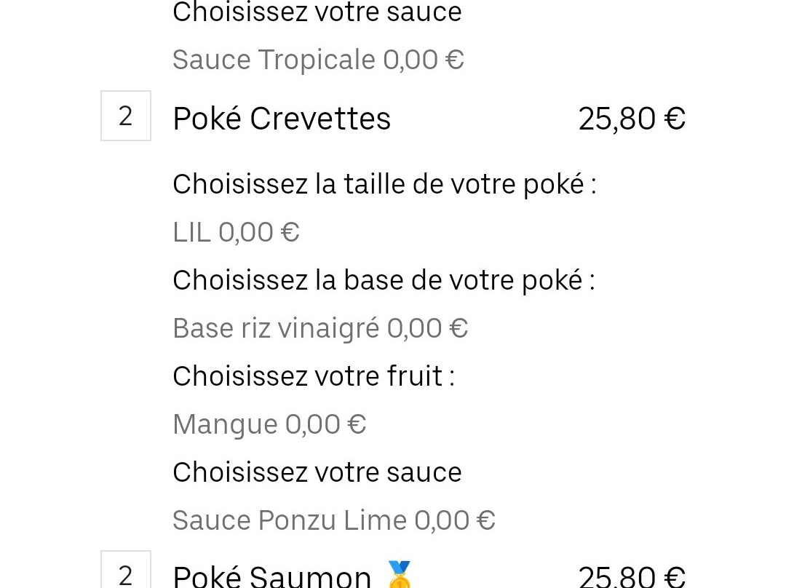Select the Sauce Tropicale 0,00 € option

click(318, 60)
